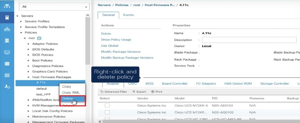
Task: Open the FC Adapters tab
Action: click(x=206, y=84)
